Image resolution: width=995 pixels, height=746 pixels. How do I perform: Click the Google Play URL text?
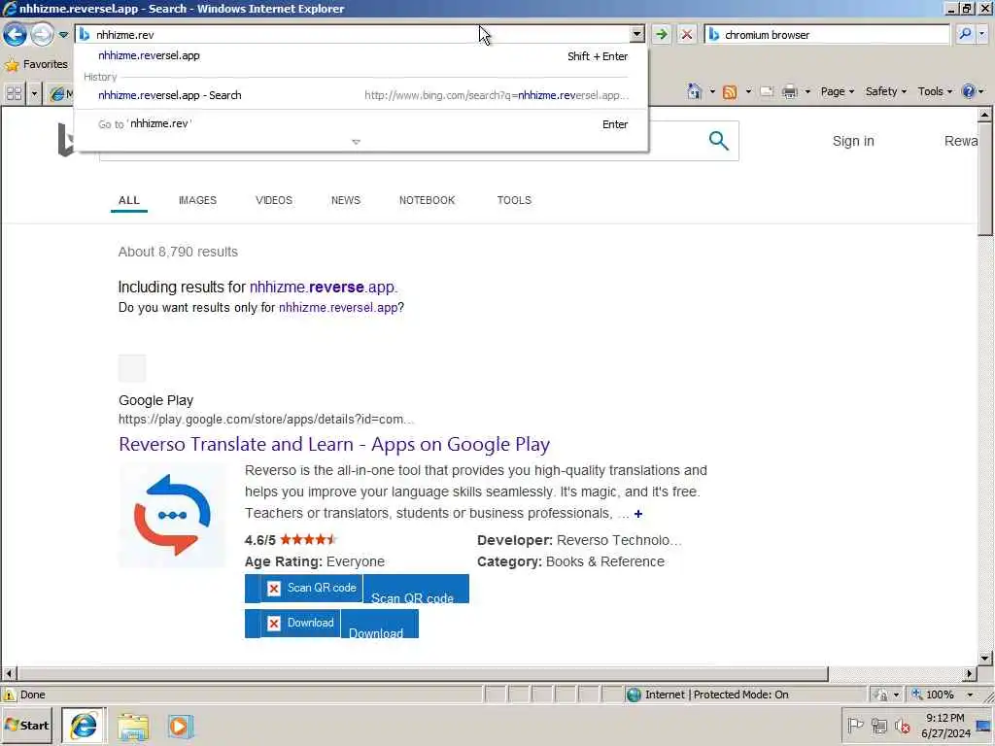(x=266, y=420)
